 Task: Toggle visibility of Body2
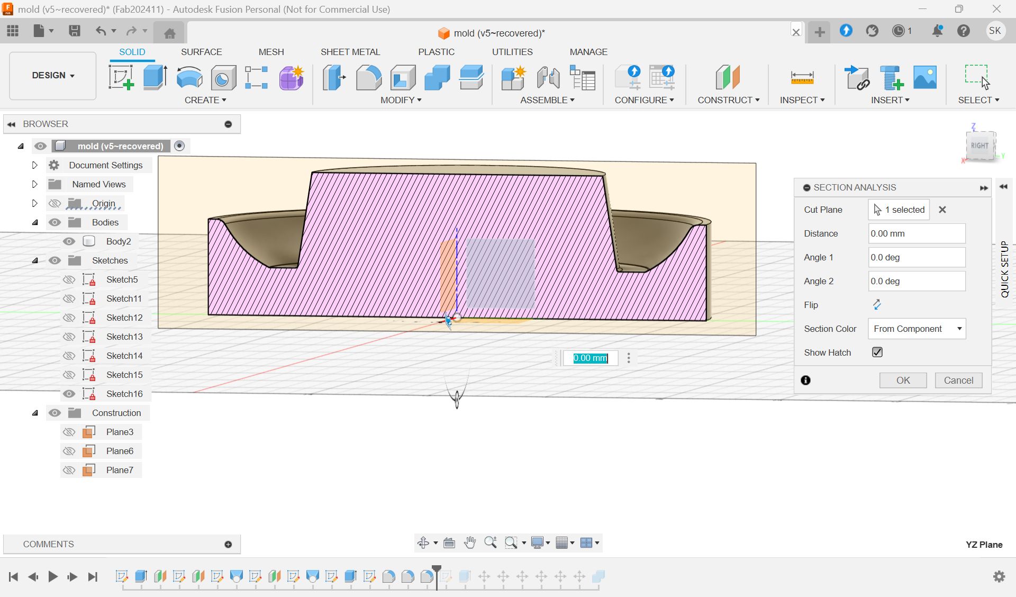[x=69, y=241]
